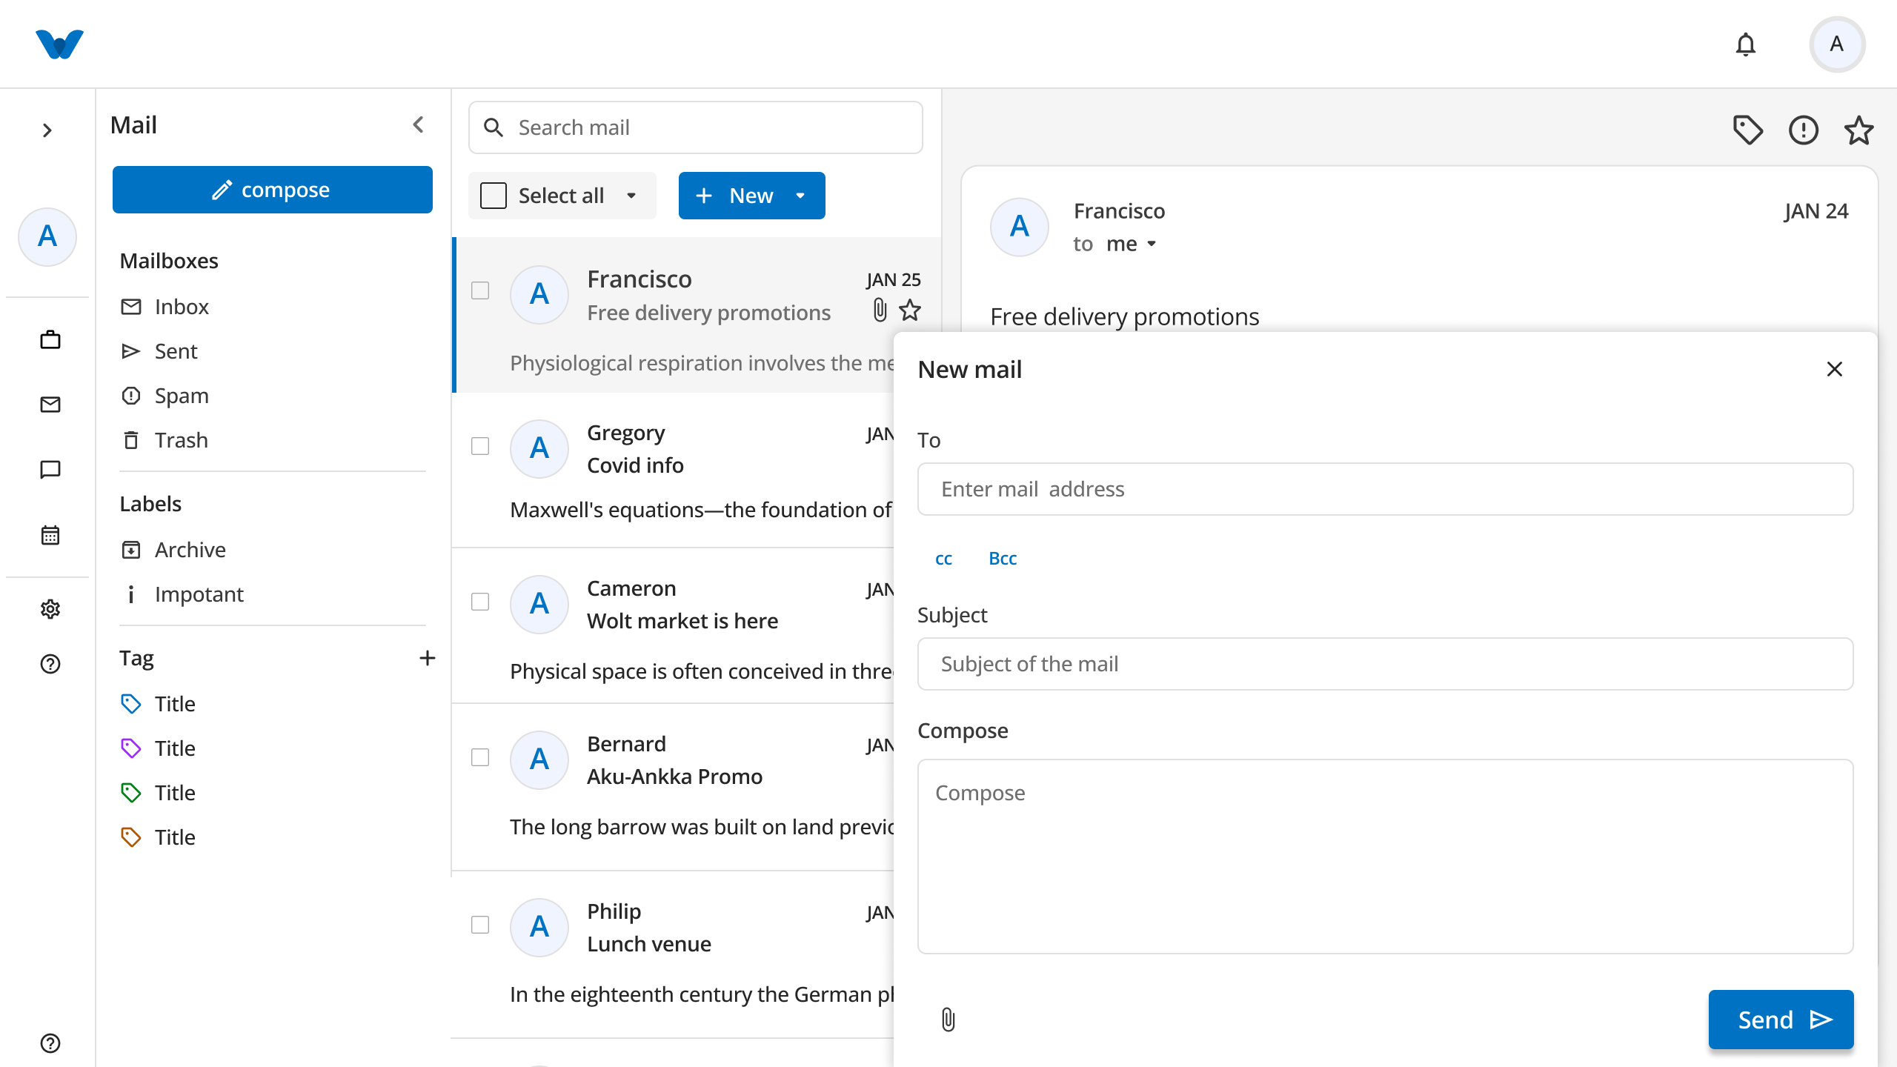Close the New mail dialog

click(1835, 369)
